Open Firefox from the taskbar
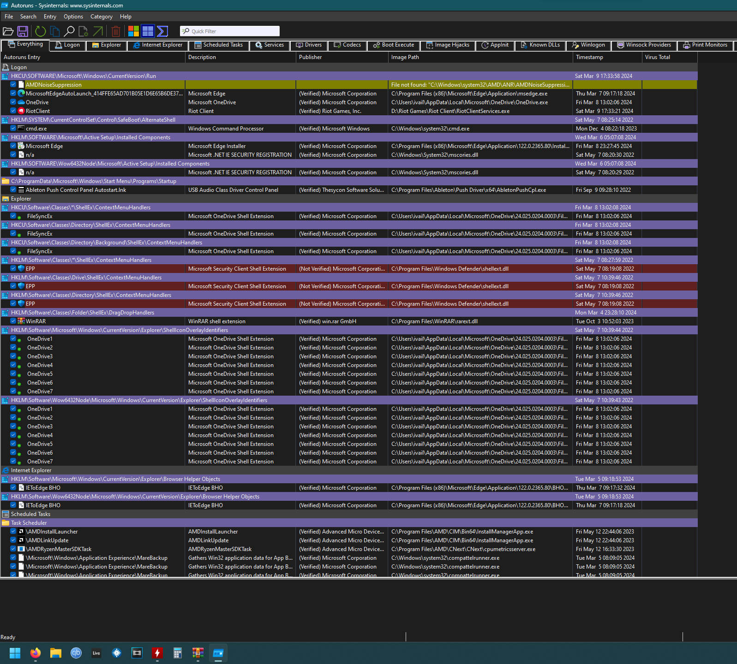Screen dimensions: 737x664 point(36,653)
